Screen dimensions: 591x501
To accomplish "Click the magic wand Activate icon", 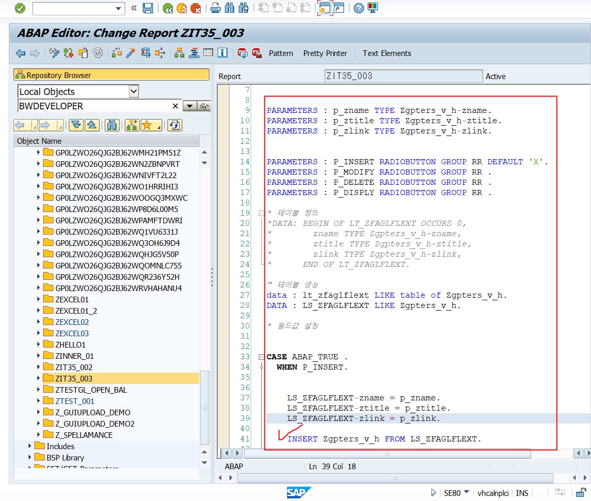I will [x=131, y=53].
